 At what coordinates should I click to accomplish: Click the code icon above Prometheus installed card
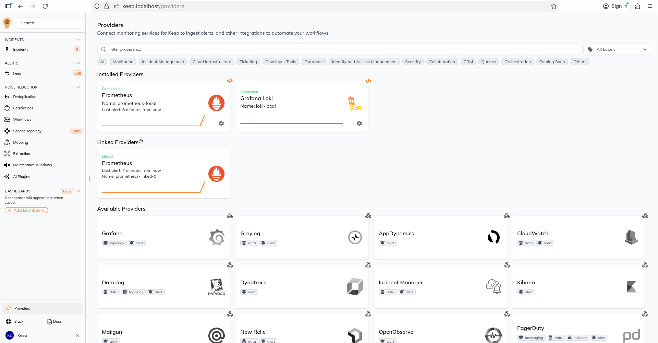click(230, 81)
